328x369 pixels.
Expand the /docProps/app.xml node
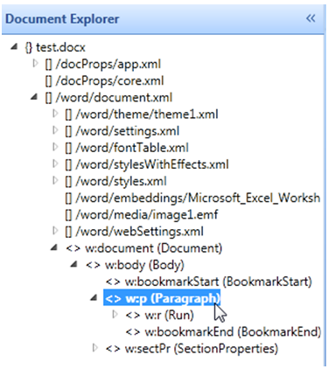tap(35, 63)
